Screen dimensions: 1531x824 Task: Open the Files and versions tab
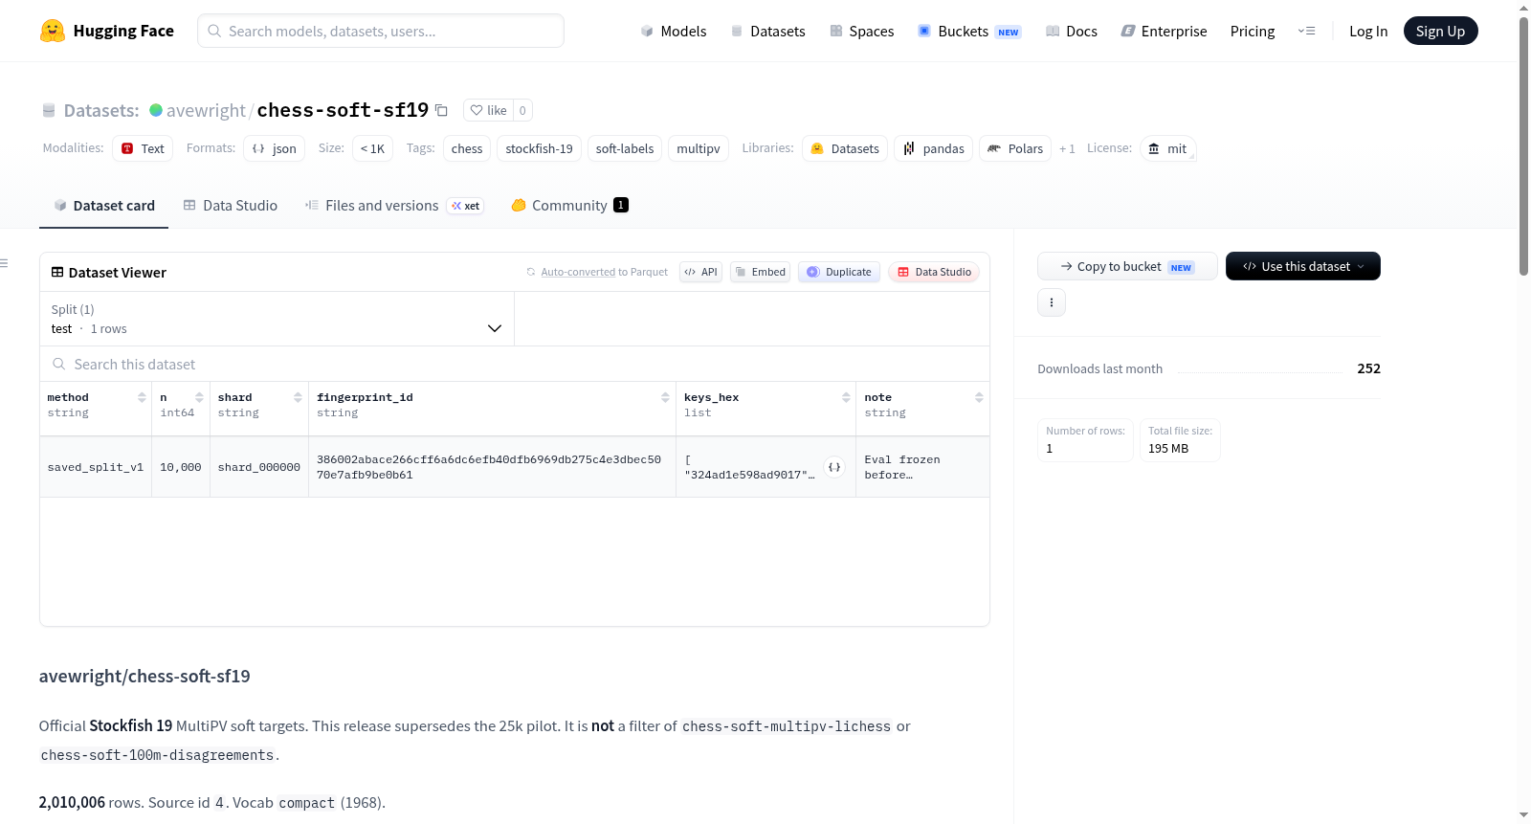[394, 205]
